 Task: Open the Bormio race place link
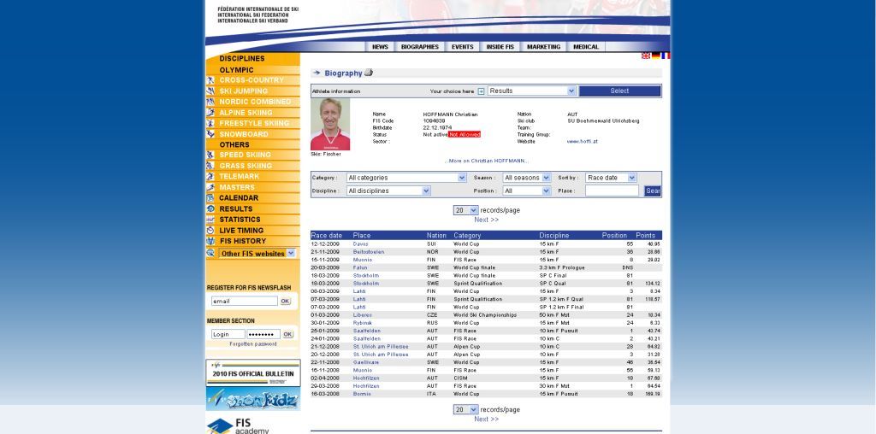pyautogui.click(x=362, y=394)
